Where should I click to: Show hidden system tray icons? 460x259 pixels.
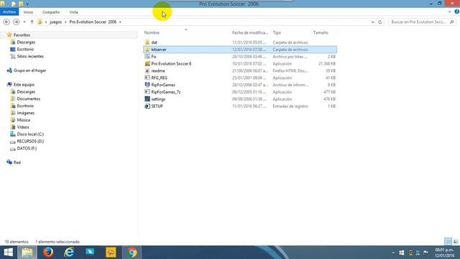point(393,253)
